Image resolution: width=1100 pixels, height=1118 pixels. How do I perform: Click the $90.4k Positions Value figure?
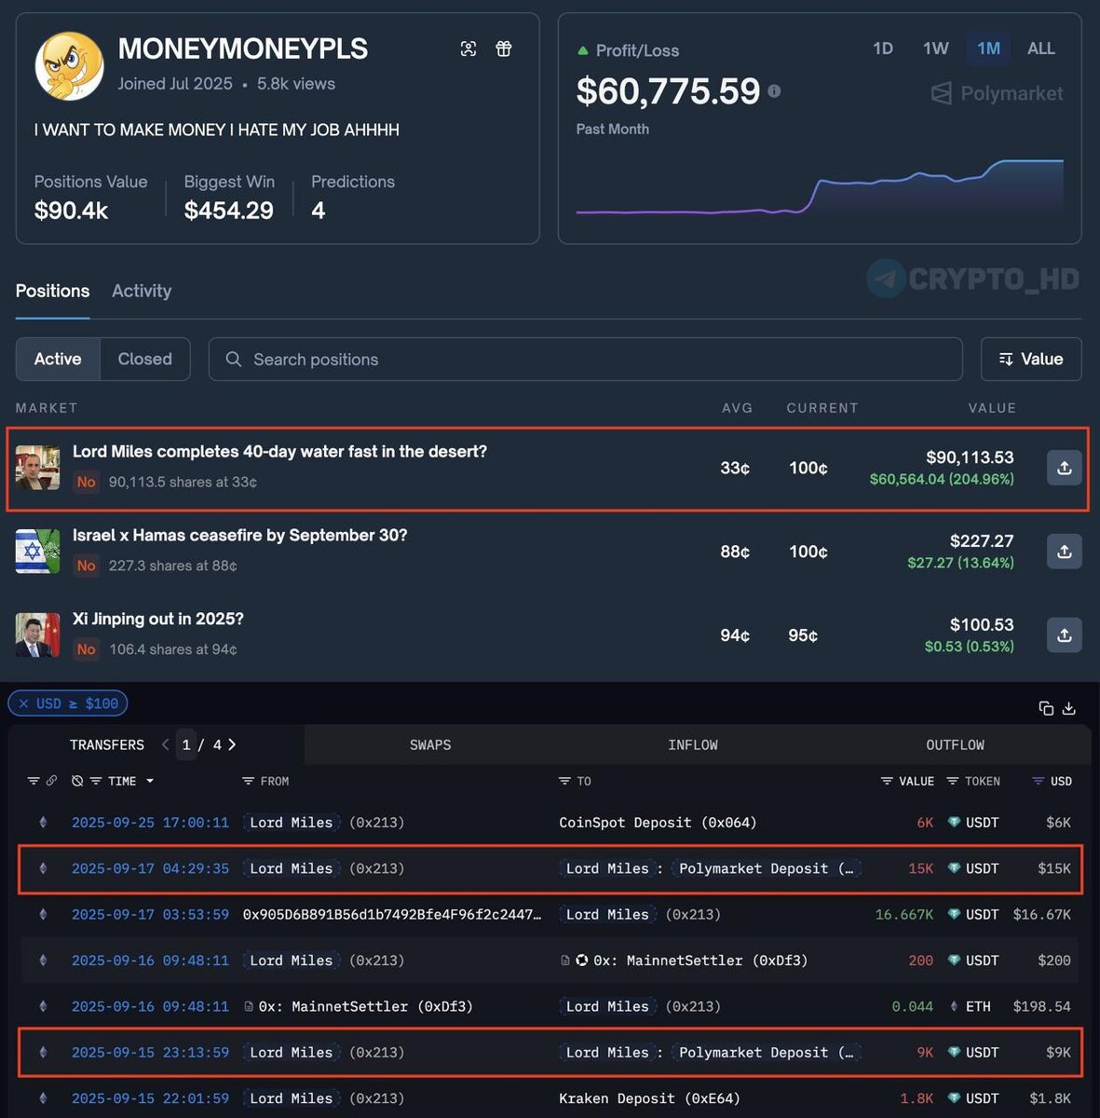[71, 211]
